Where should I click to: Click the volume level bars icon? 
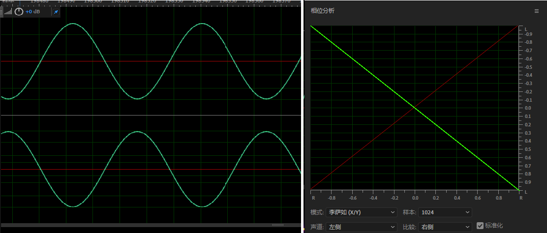coord(8,11)
